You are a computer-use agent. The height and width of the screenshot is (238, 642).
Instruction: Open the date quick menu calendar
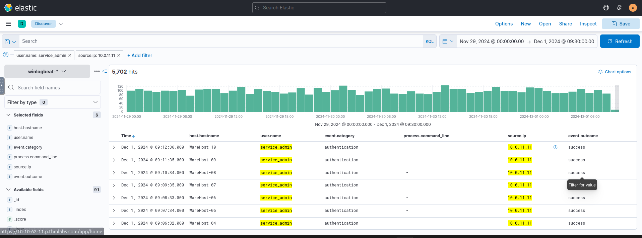tap(448, 42)
